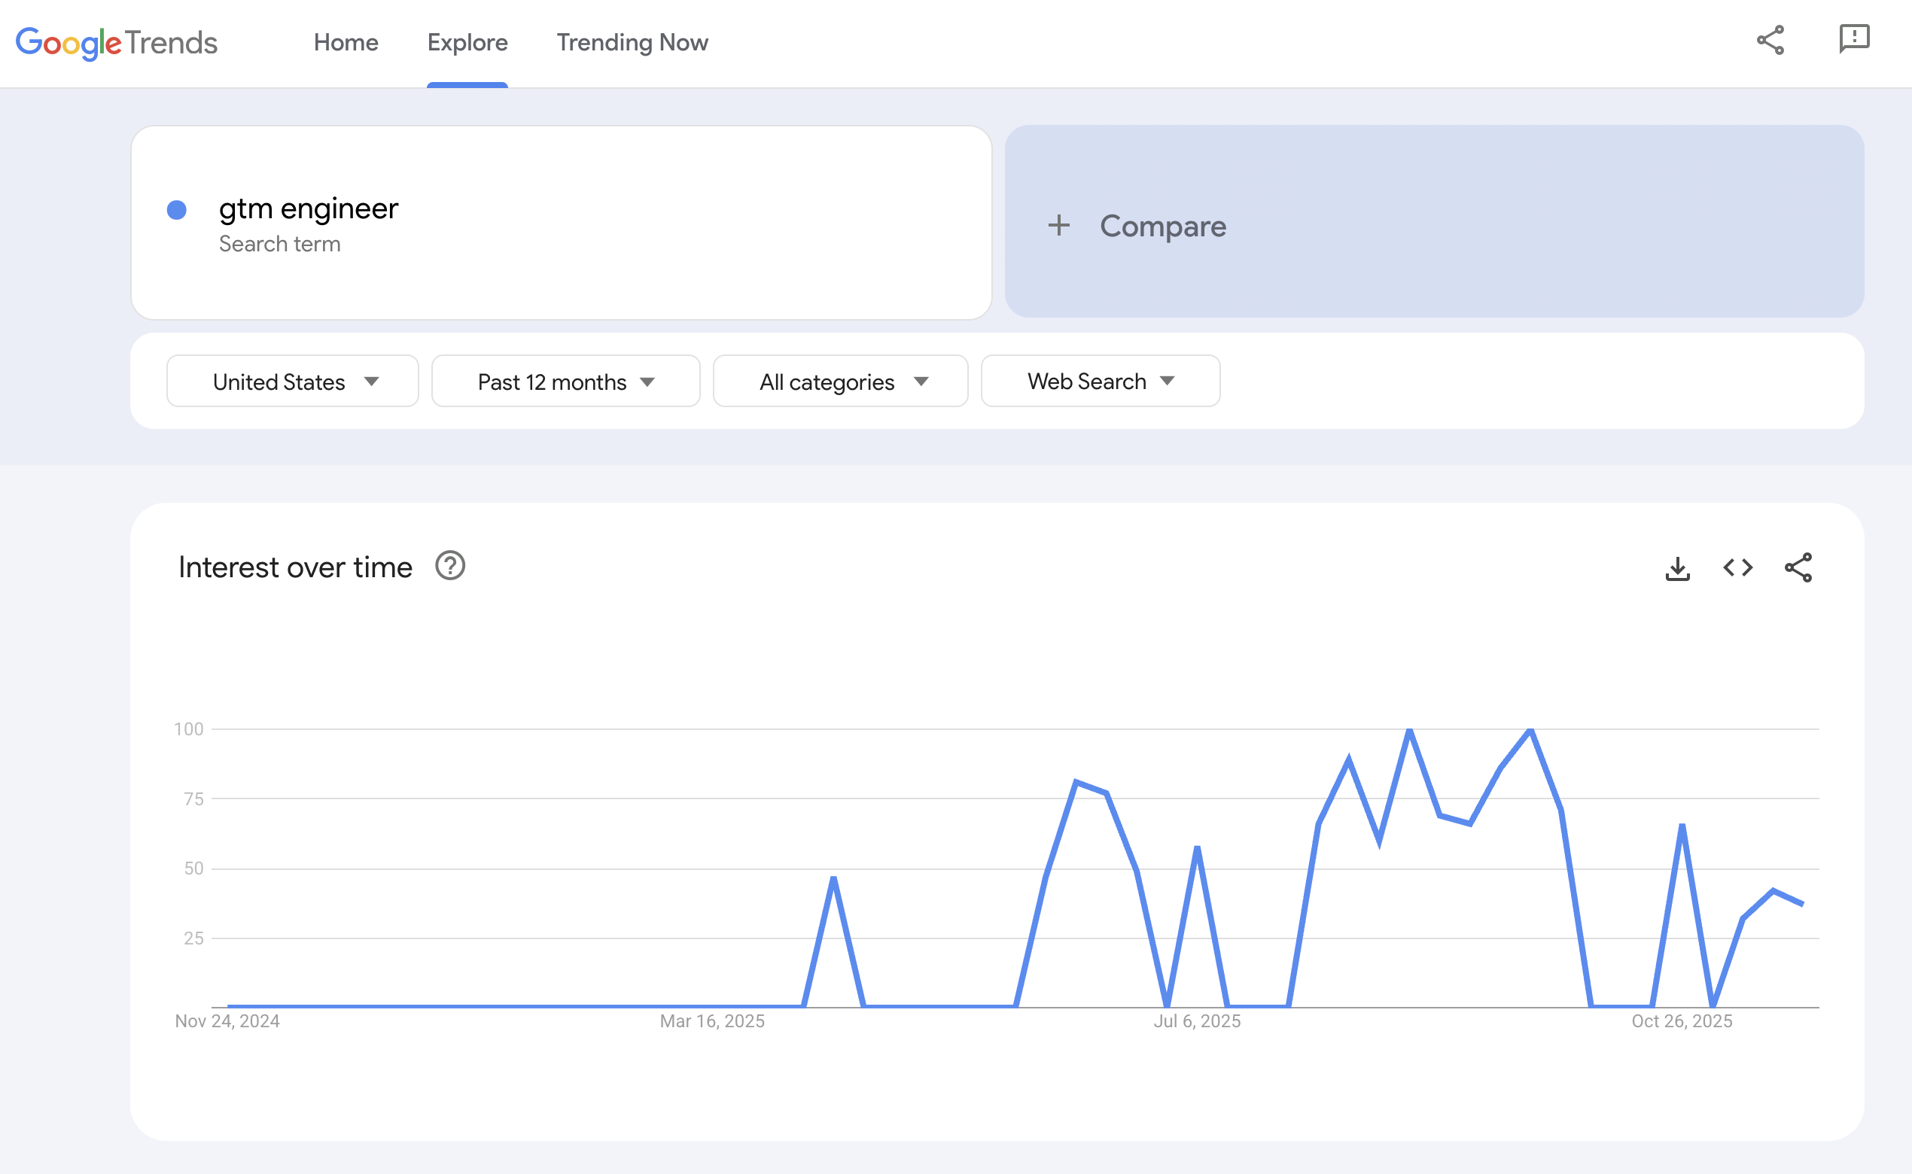Open the All categories dropdown
Screen dimensions: 1912x1174
pos(839,381)
